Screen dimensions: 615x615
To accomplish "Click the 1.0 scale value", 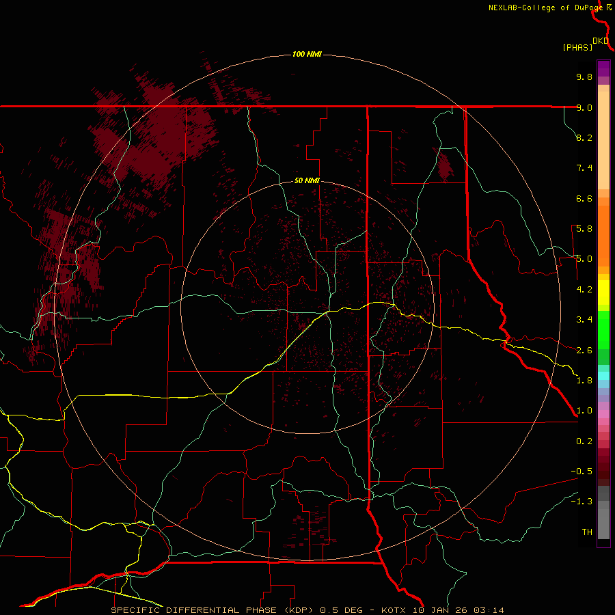I will click(x=584, y=411).
